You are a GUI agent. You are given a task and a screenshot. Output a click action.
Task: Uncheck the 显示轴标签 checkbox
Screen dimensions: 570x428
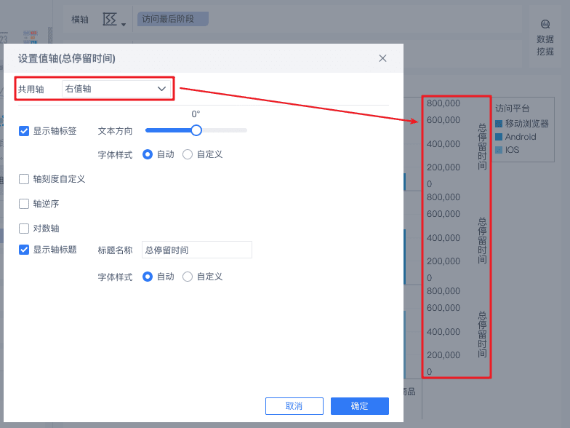coord(24,131)
